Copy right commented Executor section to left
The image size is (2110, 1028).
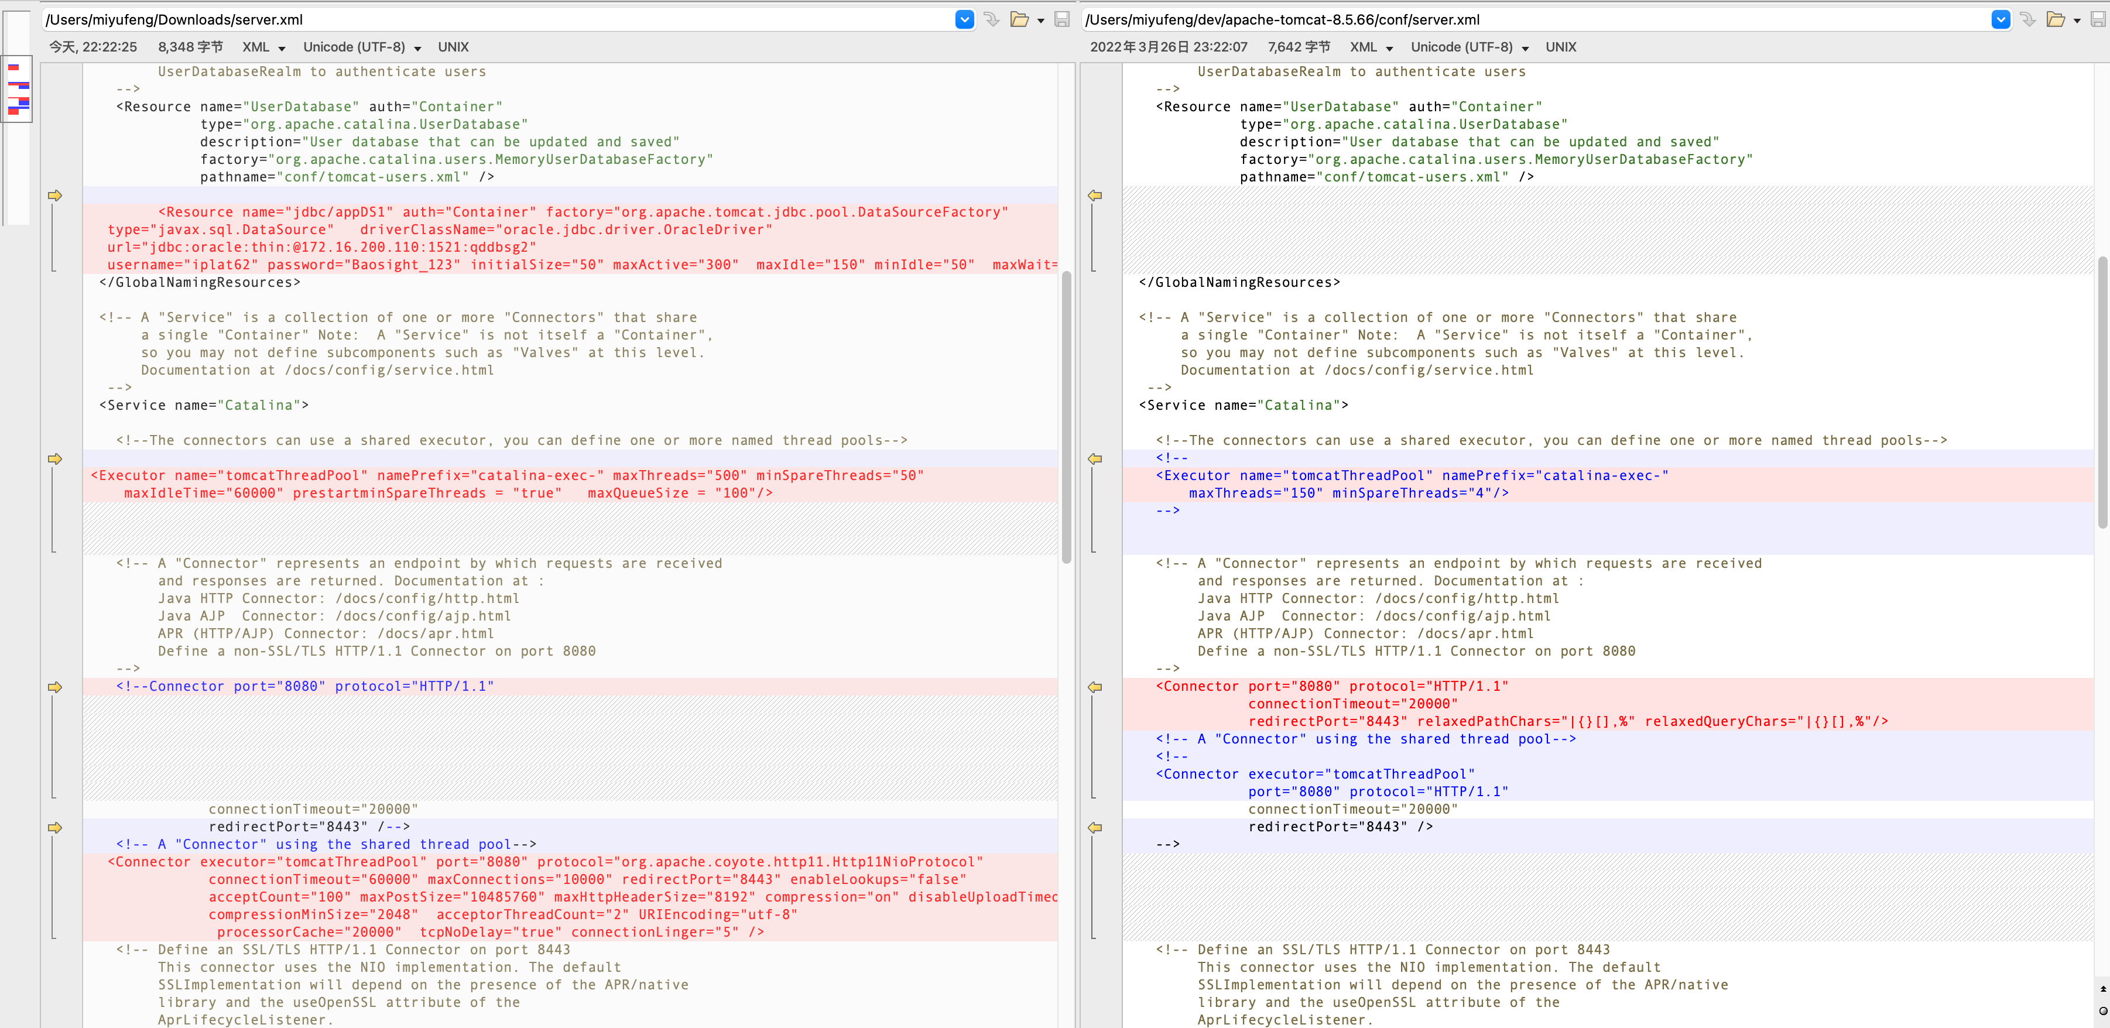pos(1094,459)
